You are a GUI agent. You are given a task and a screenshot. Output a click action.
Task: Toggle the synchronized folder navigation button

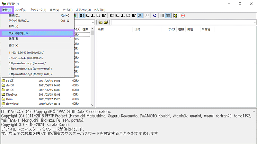coord(175,15)
